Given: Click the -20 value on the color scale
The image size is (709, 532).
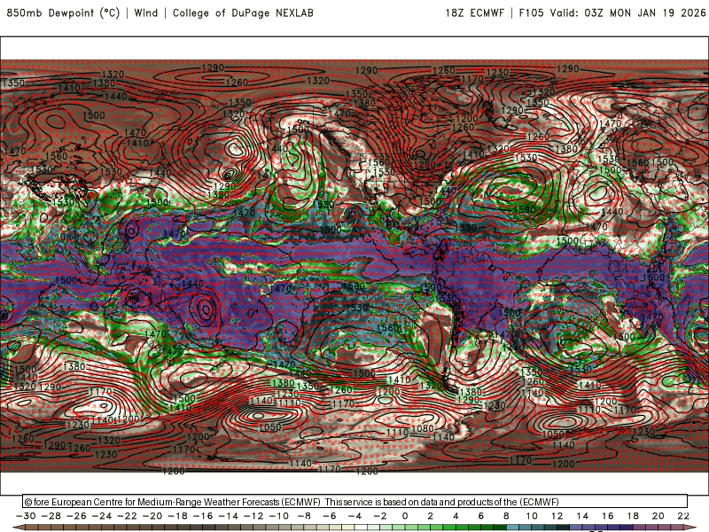Looking at the screenshot, I should point(152,516).
